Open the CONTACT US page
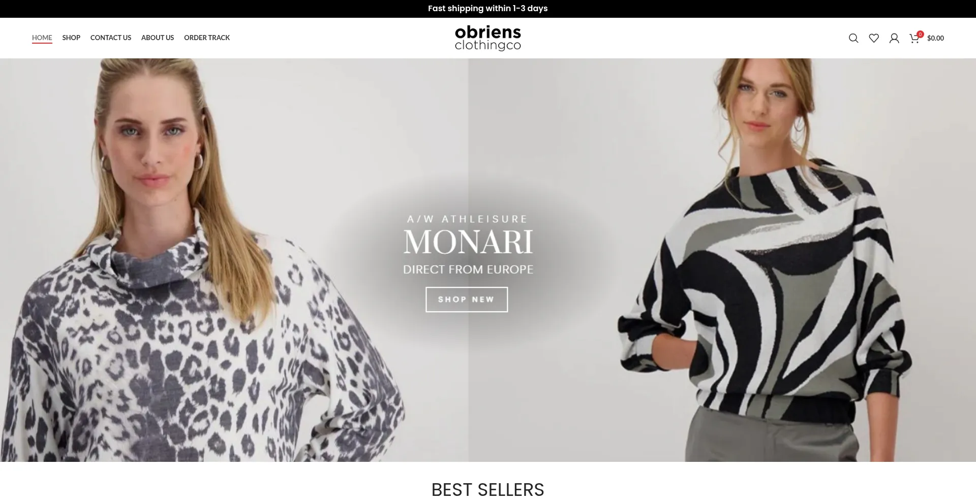The width and height of the screenshot is (976, 504). 111,38
